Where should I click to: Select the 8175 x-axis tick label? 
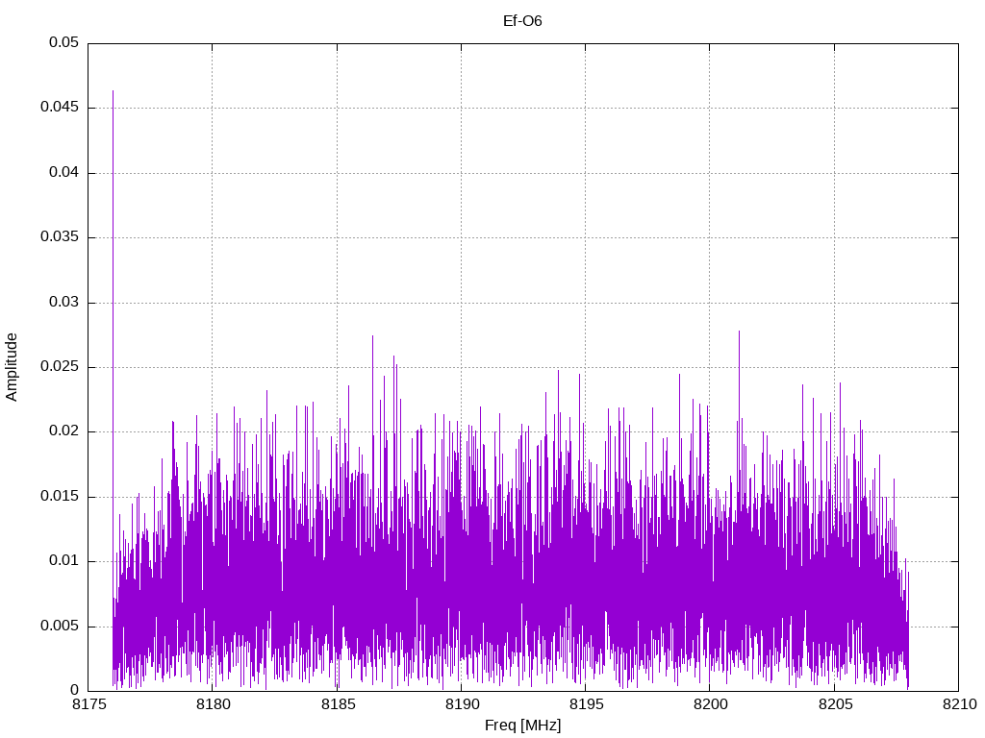click(88, 705)
